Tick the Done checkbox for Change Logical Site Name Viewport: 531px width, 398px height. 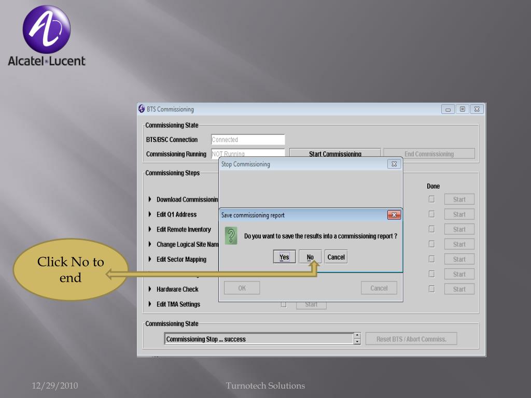click(431, 244)
